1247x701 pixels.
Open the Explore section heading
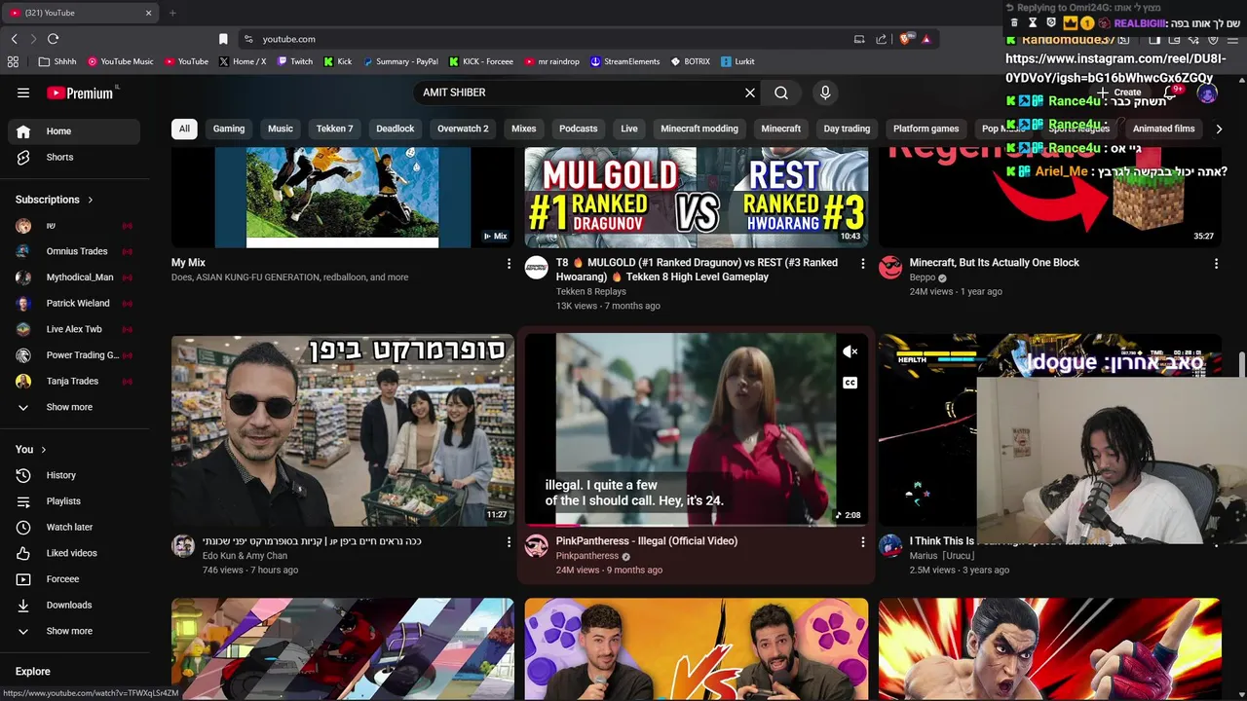coord(32,672)
